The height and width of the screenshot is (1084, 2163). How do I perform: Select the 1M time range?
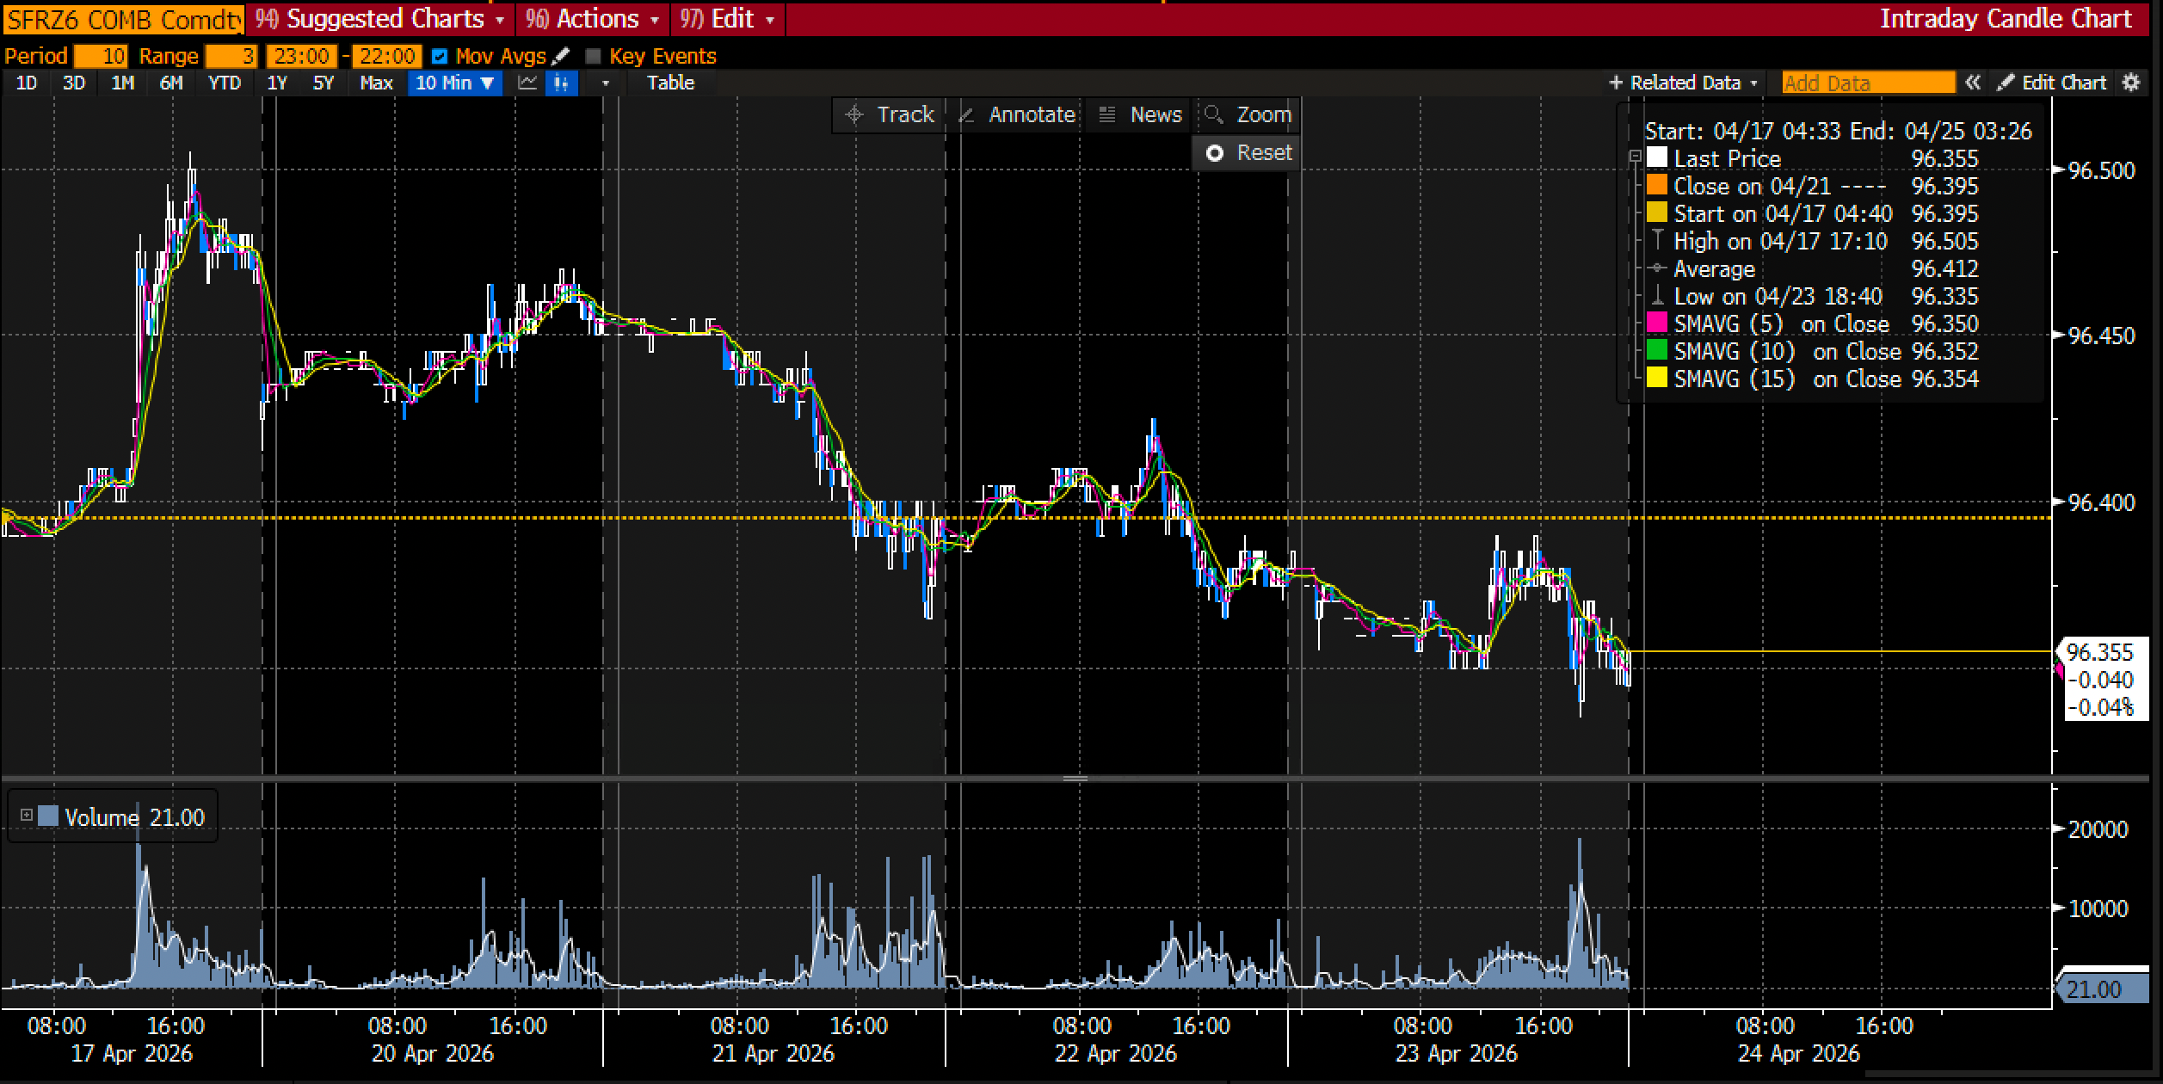(x=123, y=83)
